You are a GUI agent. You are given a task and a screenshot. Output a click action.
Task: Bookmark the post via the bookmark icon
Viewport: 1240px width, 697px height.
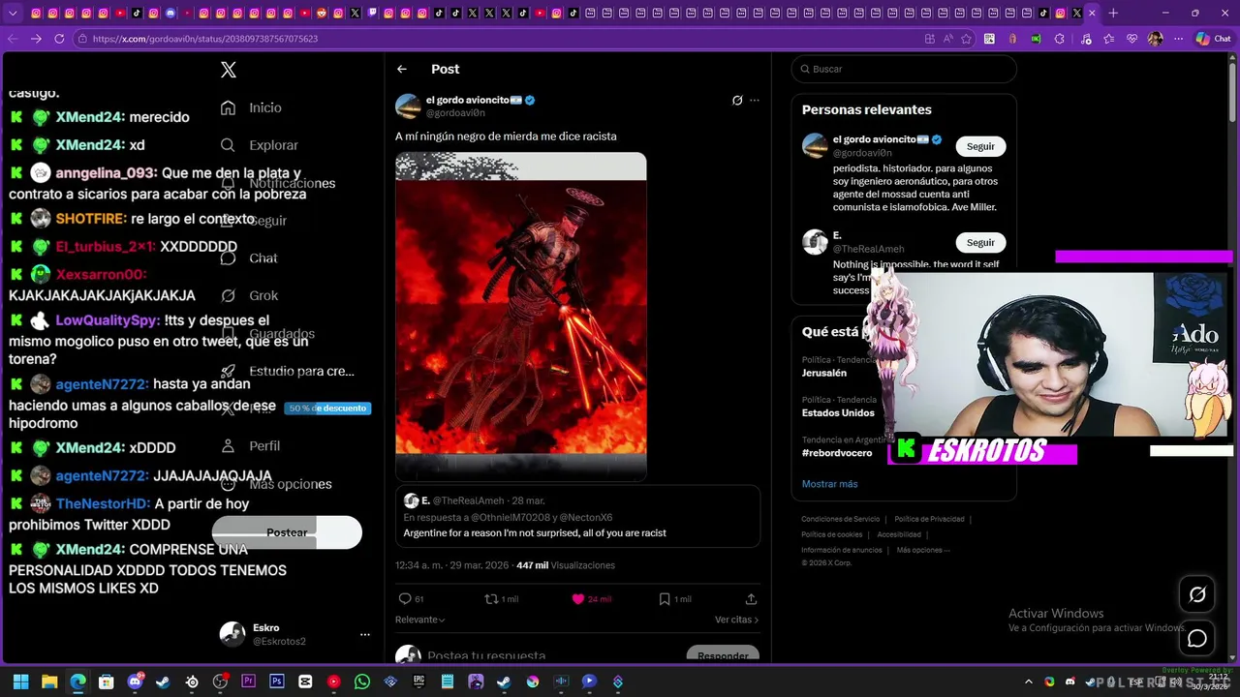point(665,599)
